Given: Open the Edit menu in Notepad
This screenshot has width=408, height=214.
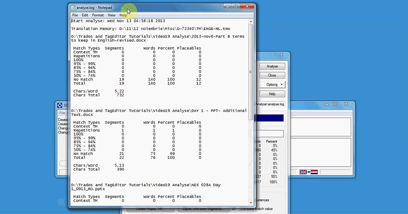Looking at the screenshot, I should click(85, 15).
